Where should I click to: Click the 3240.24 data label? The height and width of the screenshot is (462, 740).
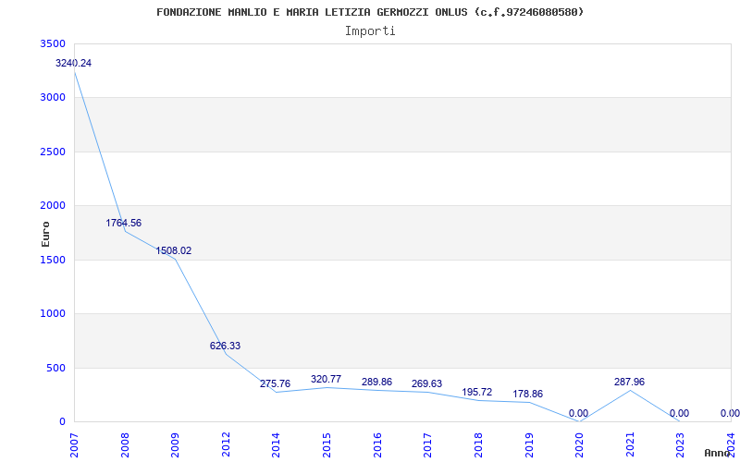point(73,63)
